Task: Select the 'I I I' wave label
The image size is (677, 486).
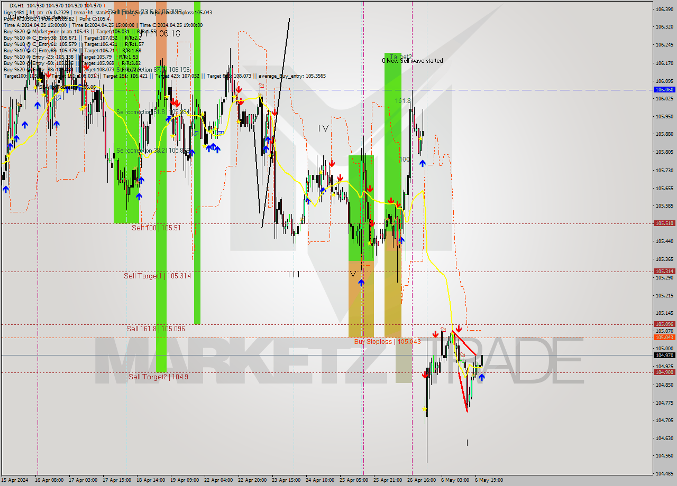Action: click(x=294, y=274)
